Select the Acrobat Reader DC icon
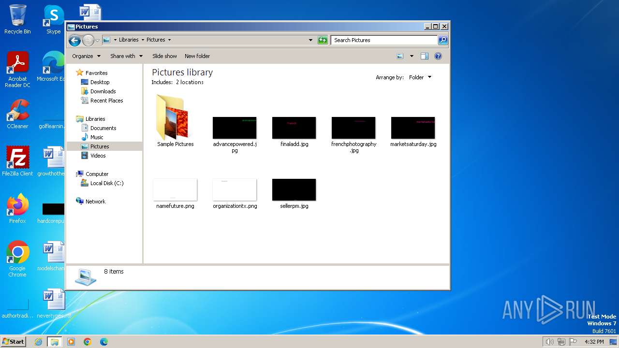The width and height of the screenshot is (619, 348). pos(17,70)
